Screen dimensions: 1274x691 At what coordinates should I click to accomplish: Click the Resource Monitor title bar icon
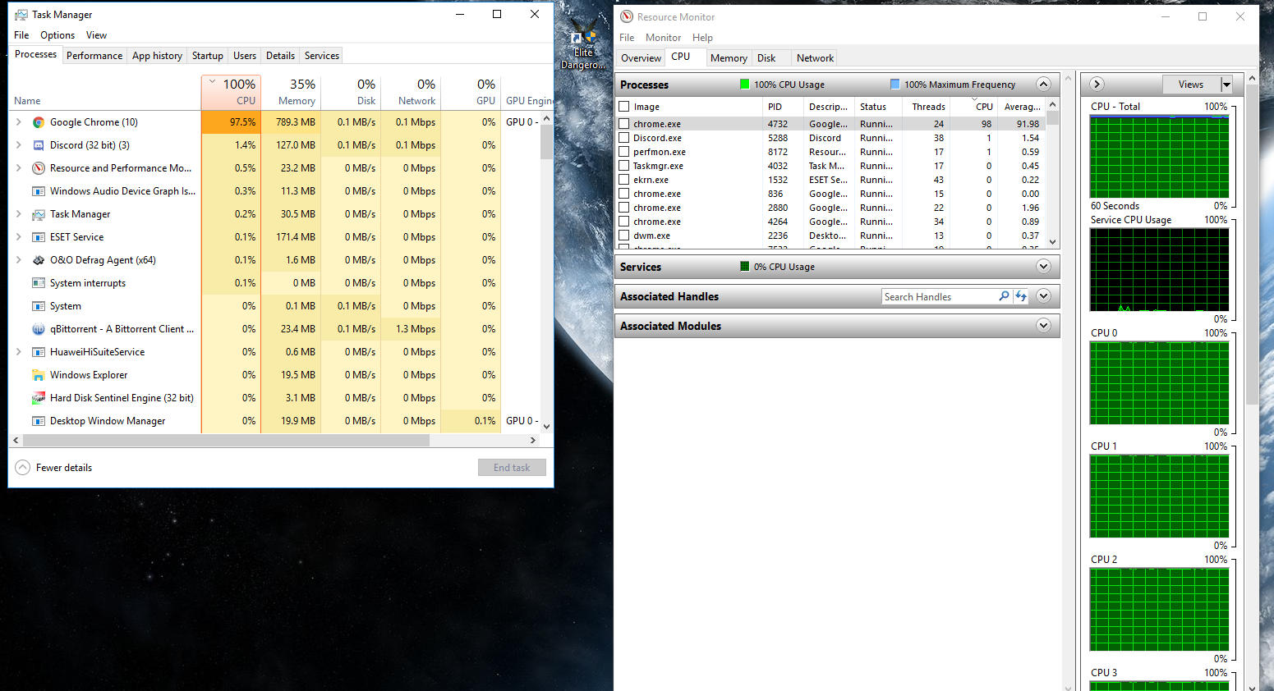click(x=627, y=16)
